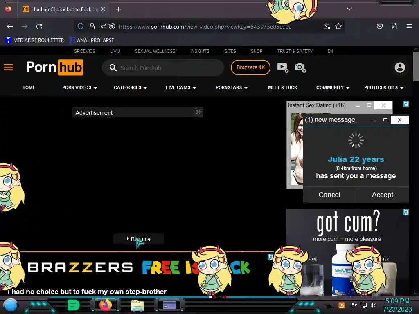Click the picture-in-picture icon beside the star

(327, 26)
